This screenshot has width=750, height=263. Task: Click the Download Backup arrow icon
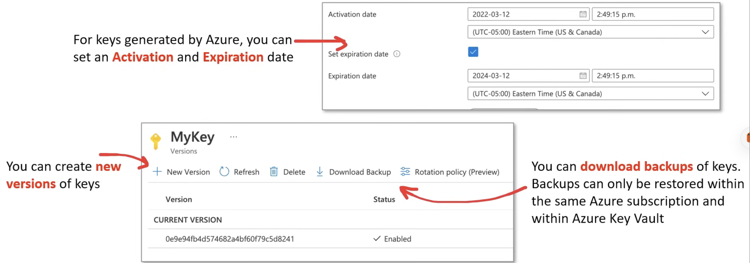point(319,171)
